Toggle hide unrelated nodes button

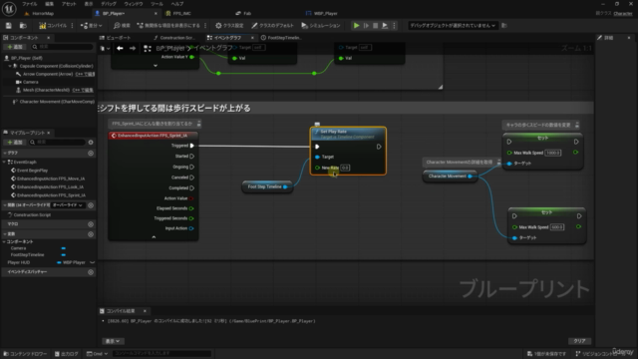coord(168,25)
